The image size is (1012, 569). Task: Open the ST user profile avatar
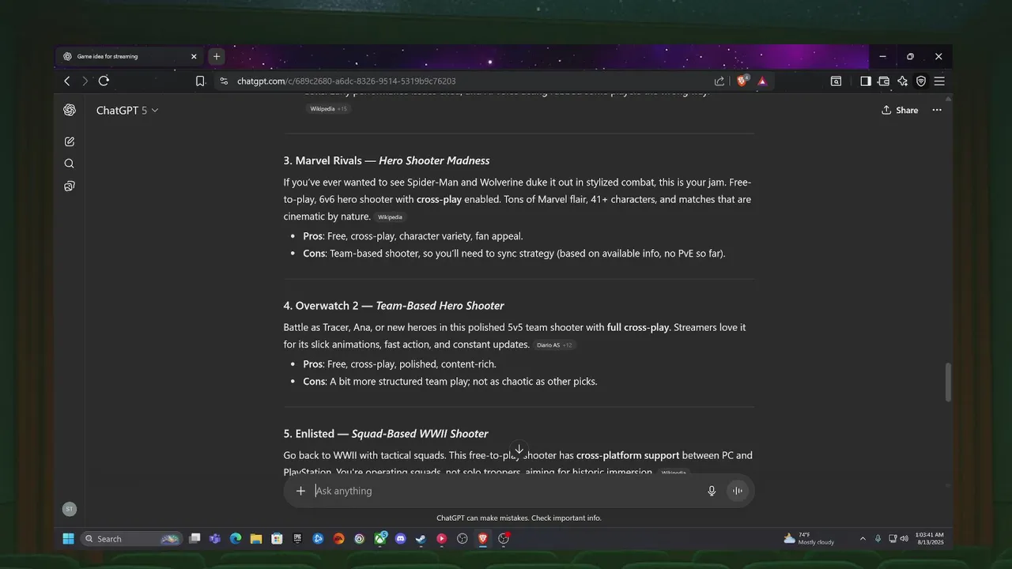point(70,509)
